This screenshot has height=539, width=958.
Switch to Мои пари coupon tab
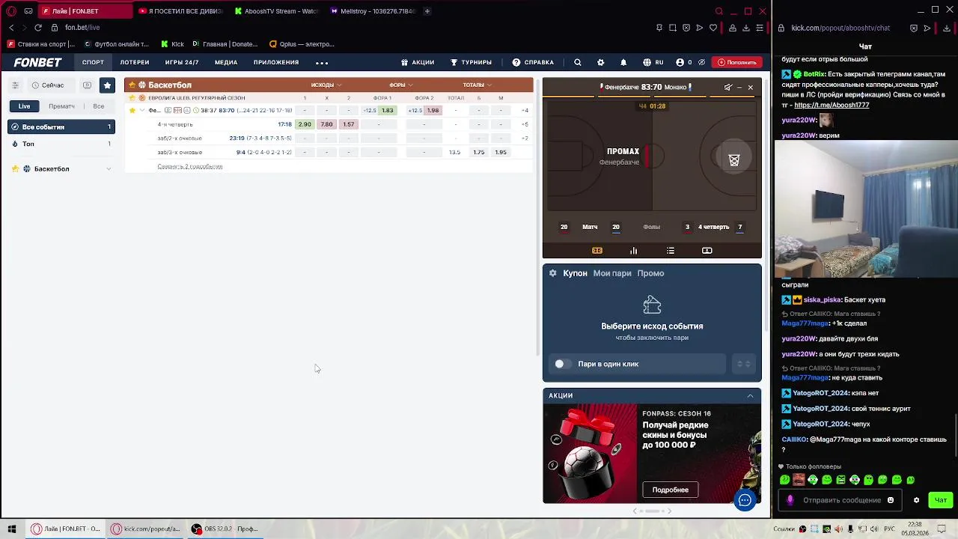coord(612,273)
